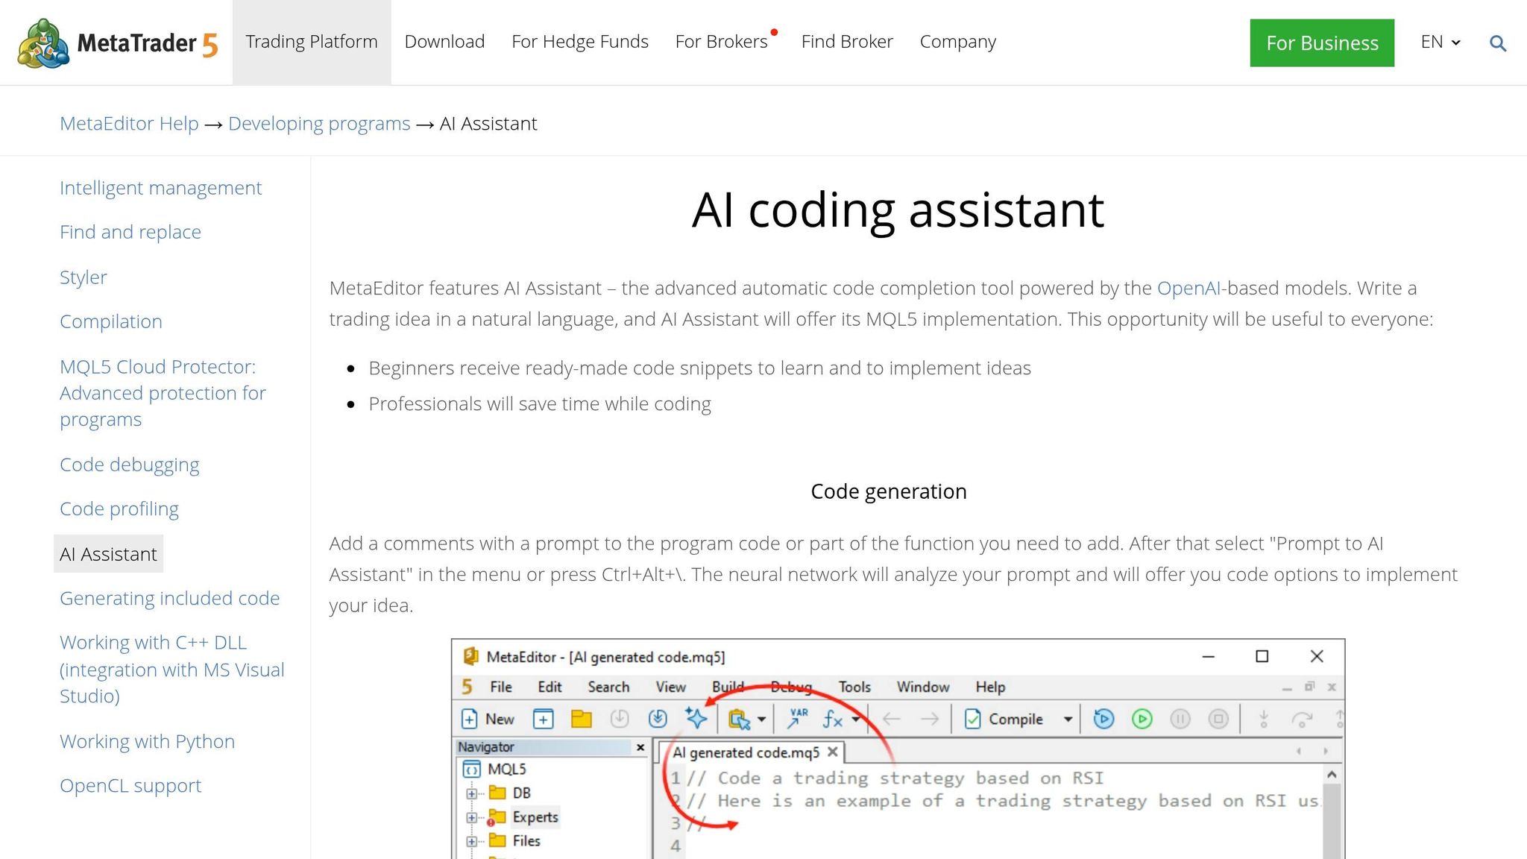The height and width of the screenshot is (859, 1527).
Task: Expand the Files folder in Navigator
Action: [x=471, y=841]
